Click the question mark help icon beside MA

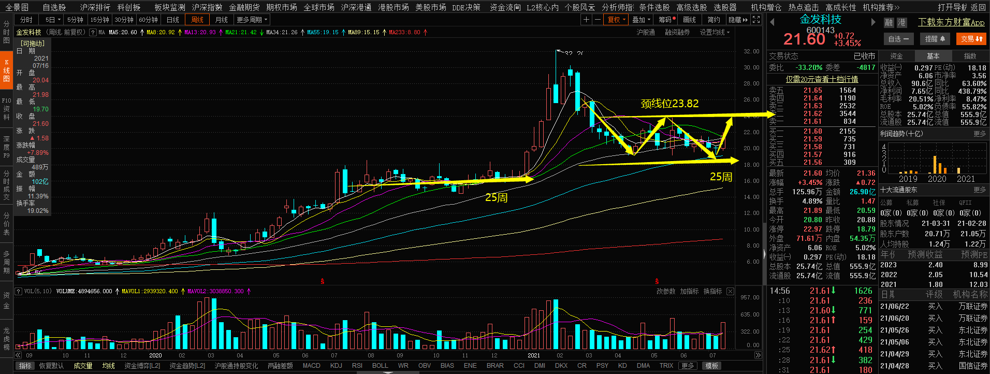(x=93, y=32)
